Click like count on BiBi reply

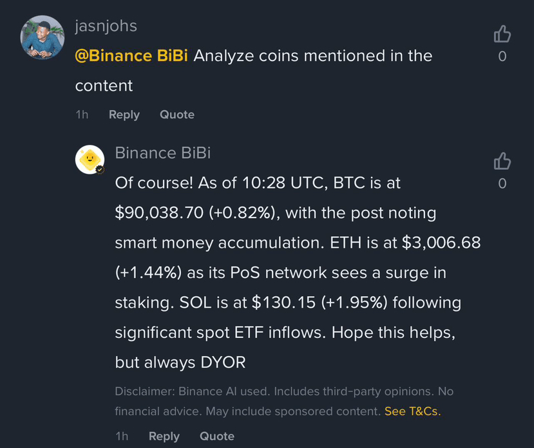pyautogui.click(x=502, y=184)
